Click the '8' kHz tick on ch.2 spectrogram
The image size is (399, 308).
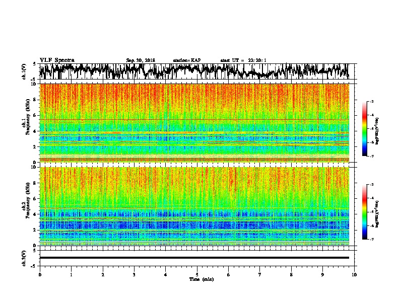(36, 183)
